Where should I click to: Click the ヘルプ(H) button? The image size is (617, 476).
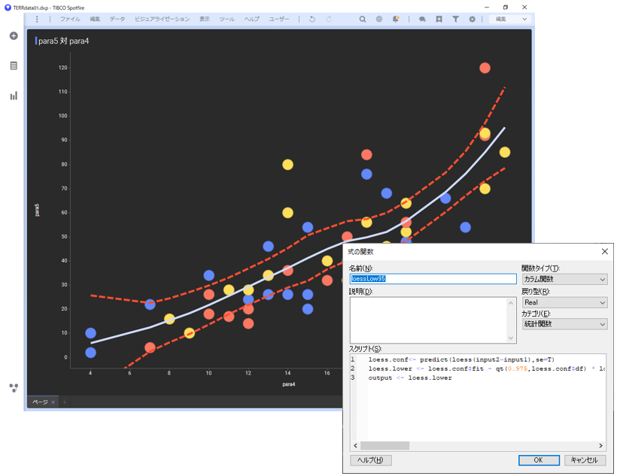click(371, 460)
